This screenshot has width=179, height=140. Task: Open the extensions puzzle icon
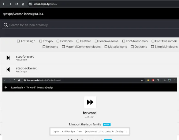(158, 80)
